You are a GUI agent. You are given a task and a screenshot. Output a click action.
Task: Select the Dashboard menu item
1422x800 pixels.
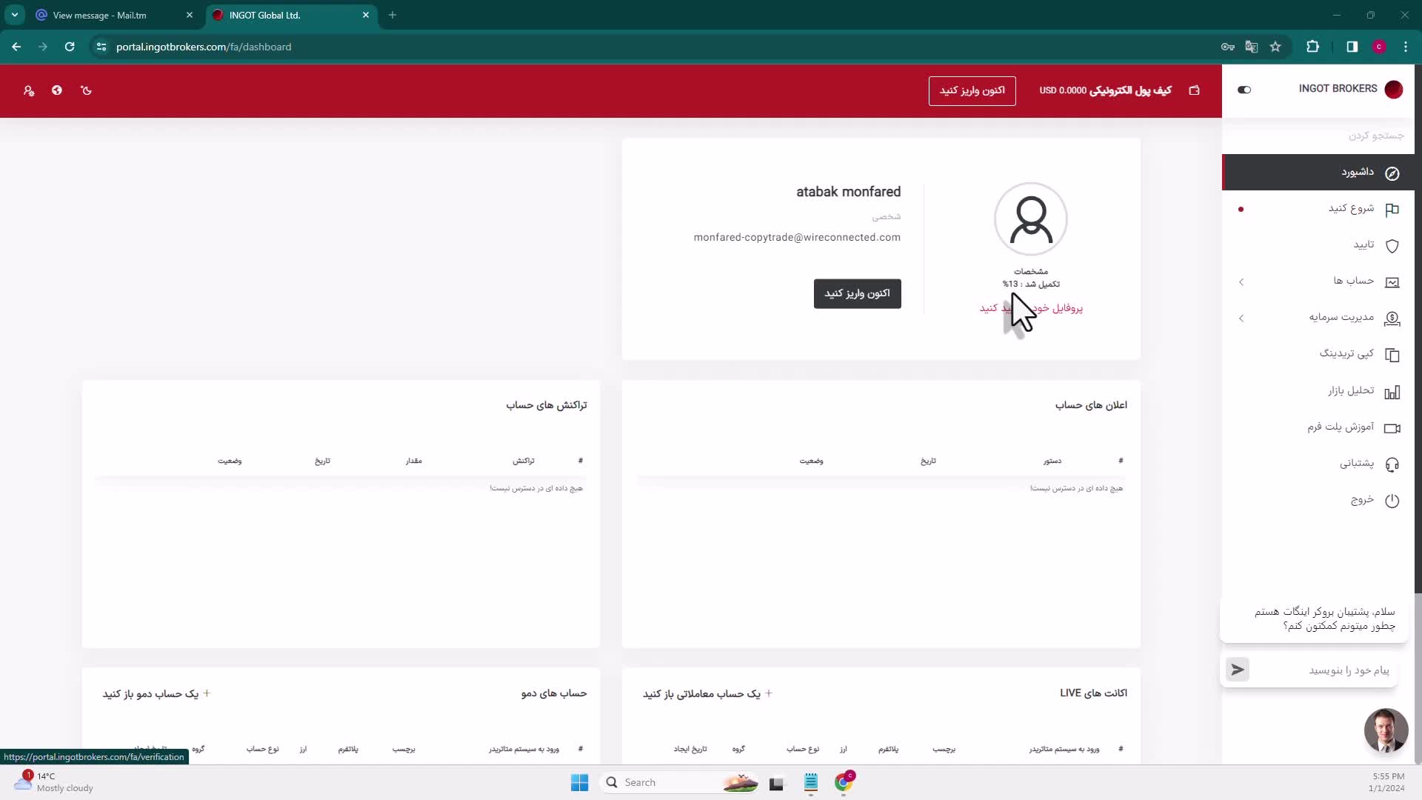click(1357, 173)
